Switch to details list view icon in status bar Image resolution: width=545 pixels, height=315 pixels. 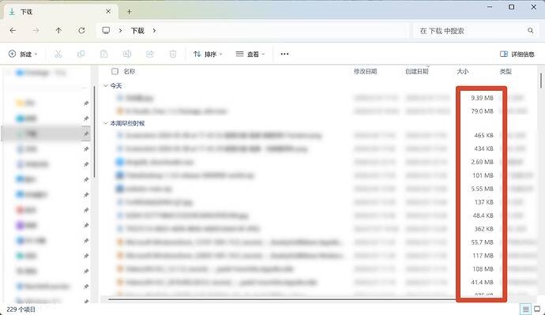click(525, 309)
